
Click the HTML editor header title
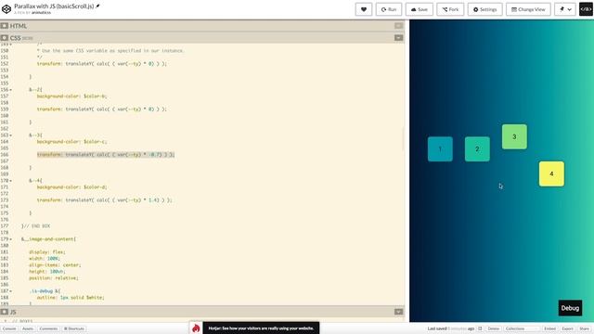[x=19, y=26]
